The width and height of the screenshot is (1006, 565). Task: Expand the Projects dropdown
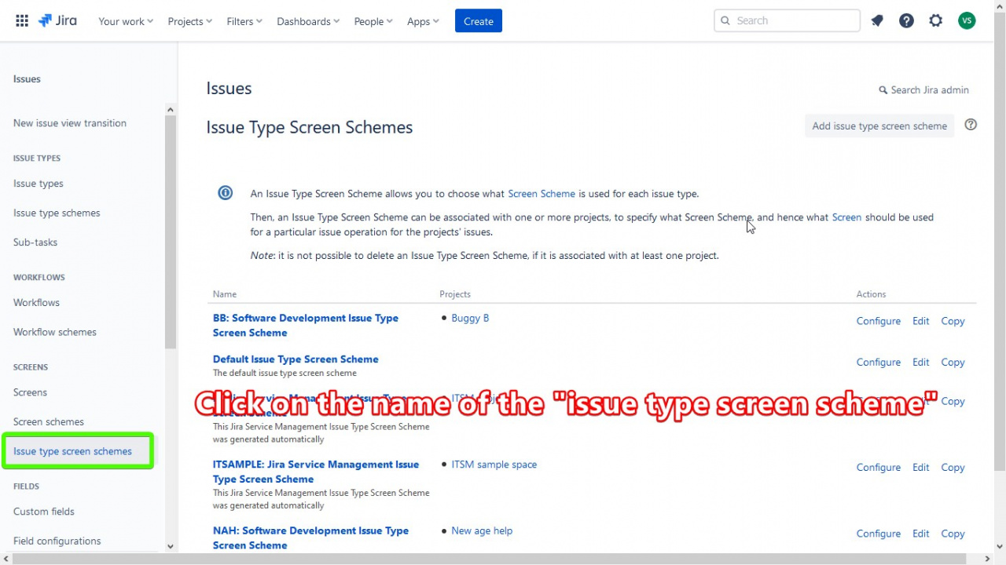click(x=190, y=21)
